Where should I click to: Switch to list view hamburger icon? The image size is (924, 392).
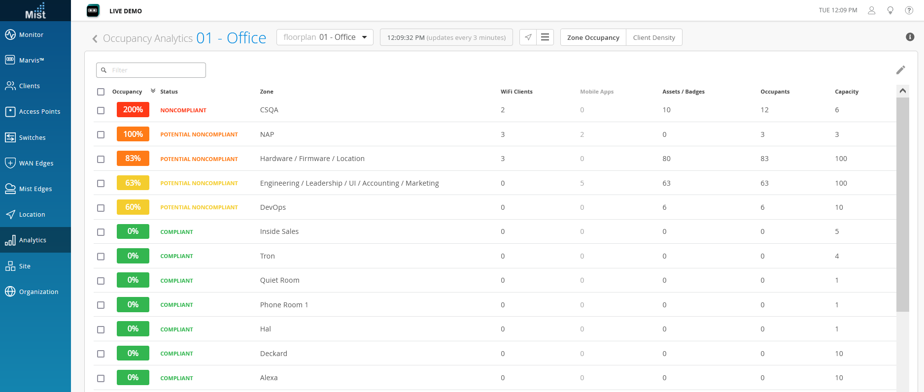pos(545,37)
